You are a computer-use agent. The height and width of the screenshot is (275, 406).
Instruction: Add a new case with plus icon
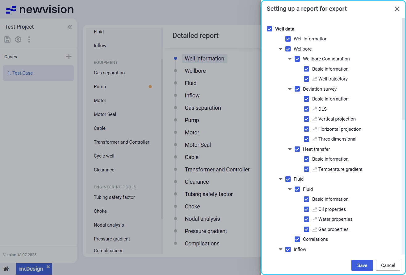[x=69, y=56]
